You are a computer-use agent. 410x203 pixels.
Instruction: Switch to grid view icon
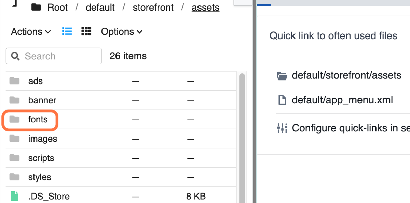pyautogui.click(x=86, y=32)
